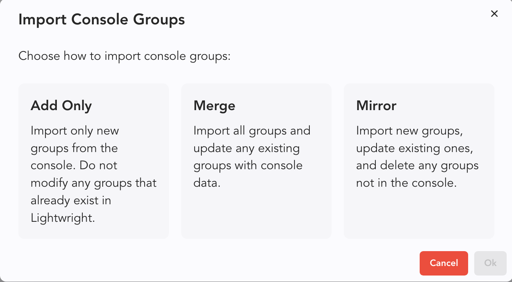Close the Import Console Groups dialog

[x=494, y=14]
